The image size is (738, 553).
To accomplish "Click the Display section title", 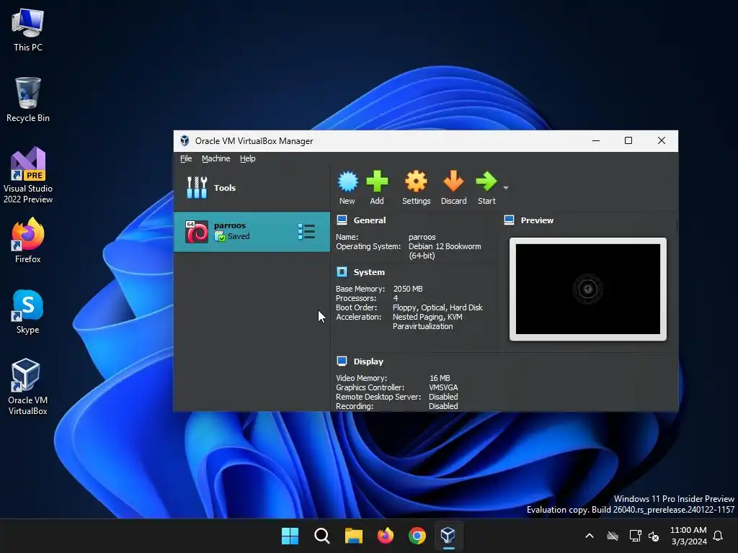I will click(x=368, y=361).
